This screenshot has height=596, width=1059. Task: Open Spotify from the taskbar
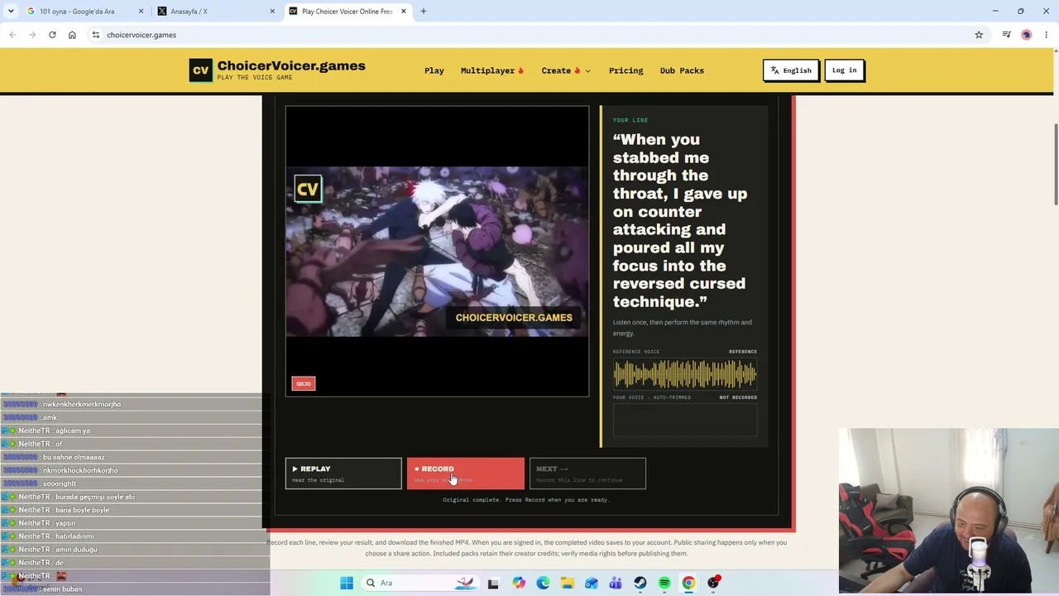click(664, 583)
